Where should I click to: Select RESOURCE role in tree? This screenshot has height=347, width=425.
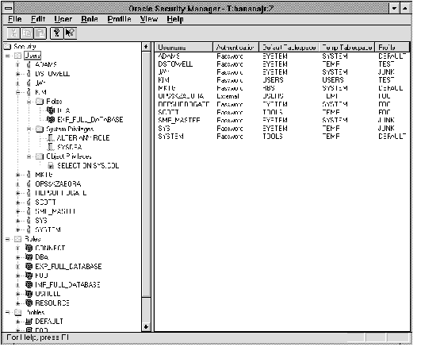(52, 303)
